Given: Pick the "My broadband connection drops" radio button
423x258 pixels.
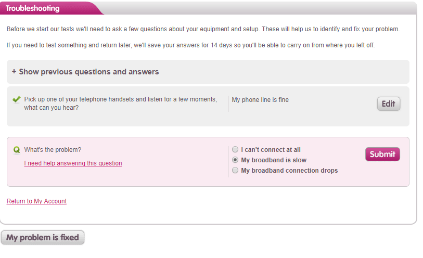Looking at the screenshot, I should (235, 171).
